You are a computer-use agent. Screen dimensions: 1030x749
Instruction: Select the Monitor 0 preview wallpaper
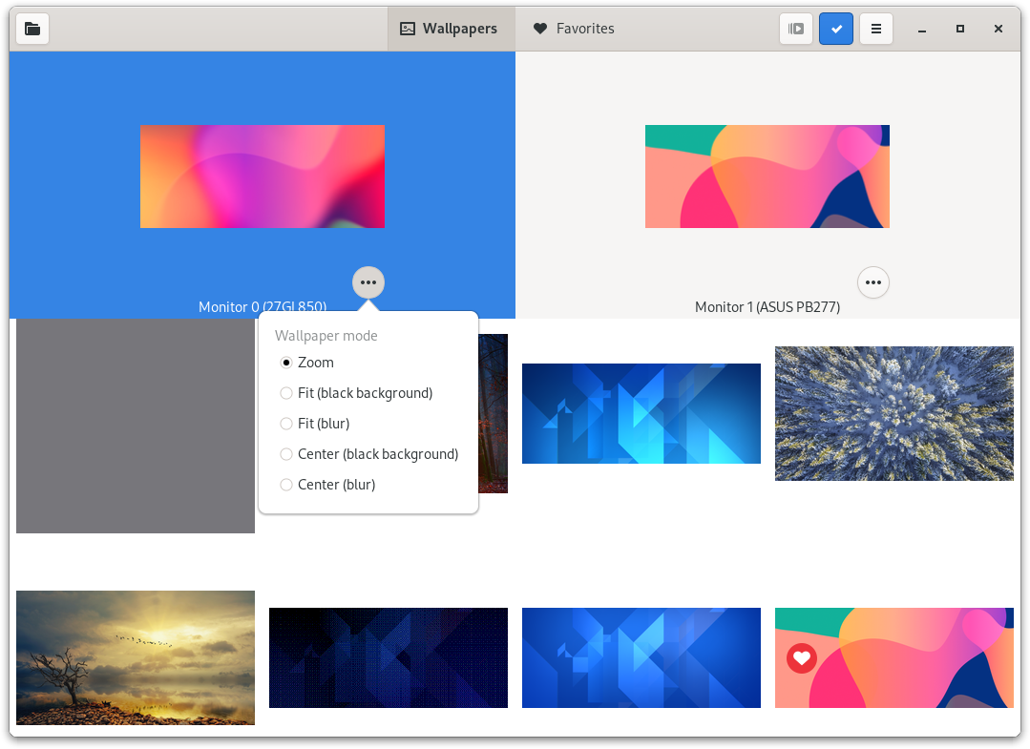click(263, 177)
